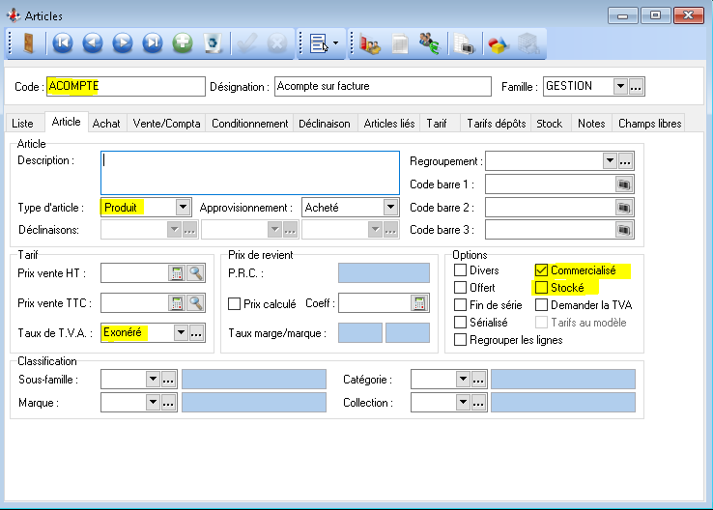The width and height of the screenshot is (713, 510).
Task: Expand the Taux de T.V.A. dropdown
Action: point(180,332)
